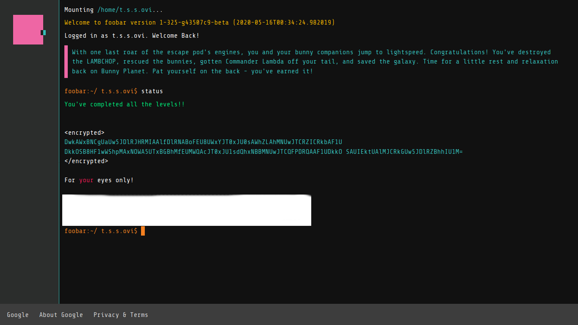Select the small teal square beside the logo
The image size is (578, 325).
(x=44, y=32)
